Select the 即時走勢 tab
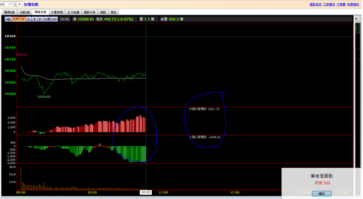Viewport: 363px width, 199px height. pos(40,12)
